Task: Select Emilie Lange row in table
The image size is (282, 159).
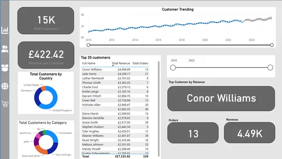Action: click(x=115, y=91)
